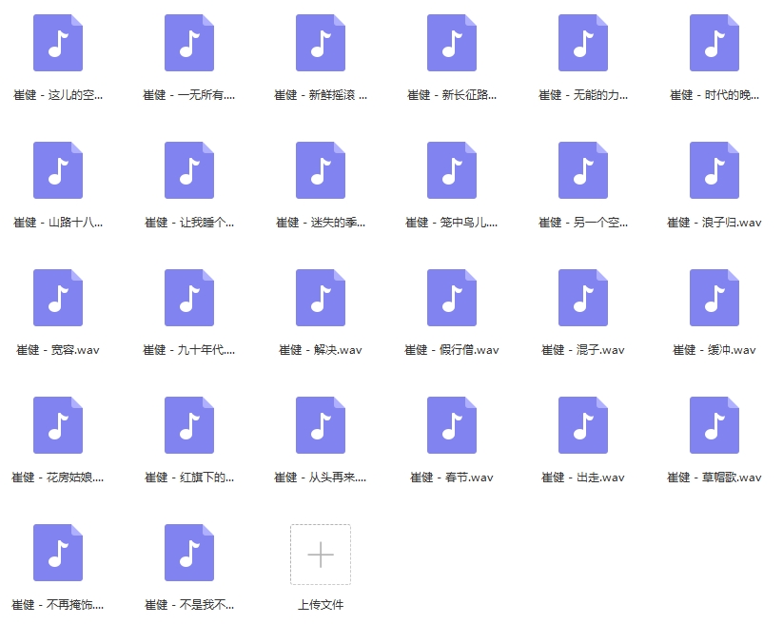
Task: Click the plus box to upload a file
Action: tap(321, 555)
